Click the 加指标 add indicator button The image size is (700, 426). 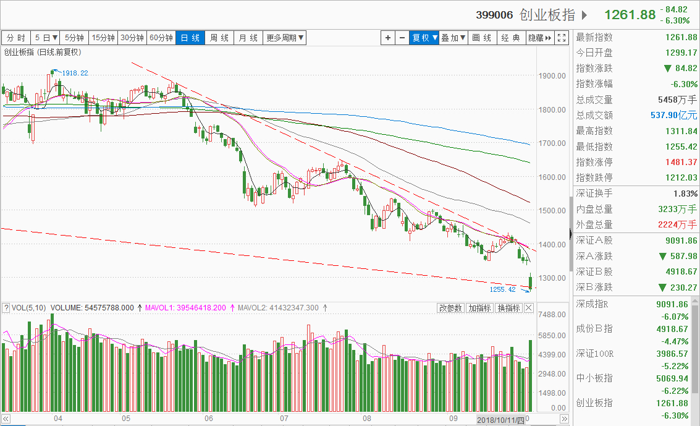(x=479, y=308)
